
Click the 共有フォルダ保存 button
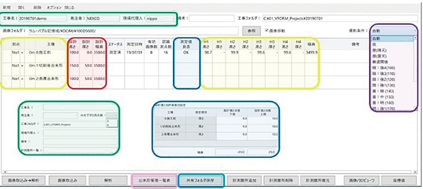[201, 180]
